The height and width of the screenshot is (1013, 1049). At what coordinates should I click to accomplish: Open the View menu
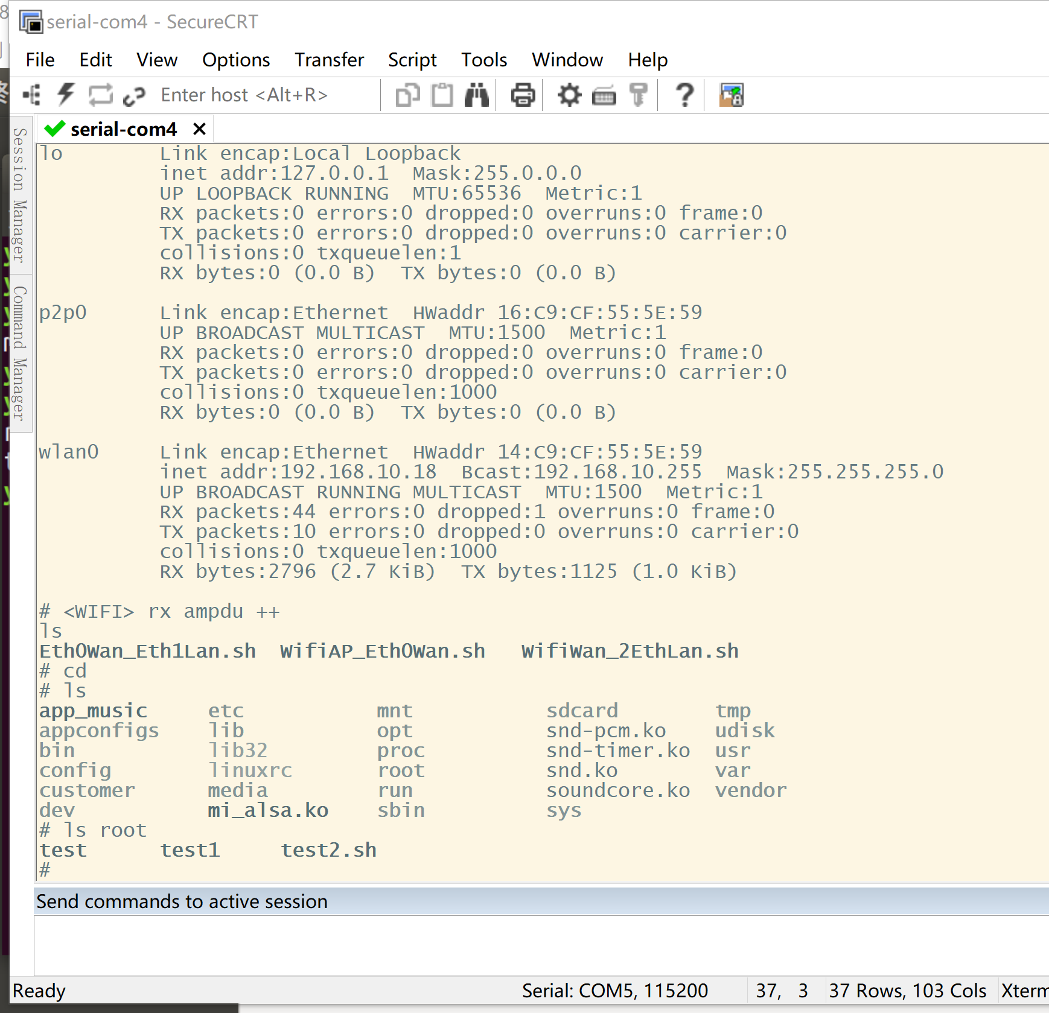157,60
